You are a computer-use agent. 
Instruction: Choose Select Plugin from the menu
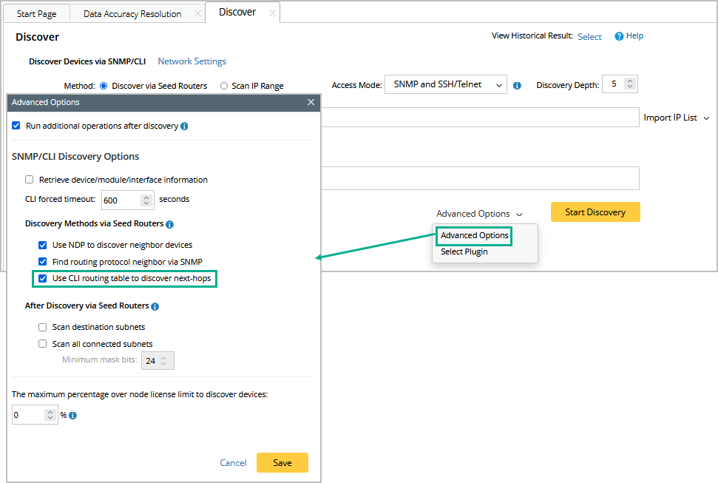point(464,251)
